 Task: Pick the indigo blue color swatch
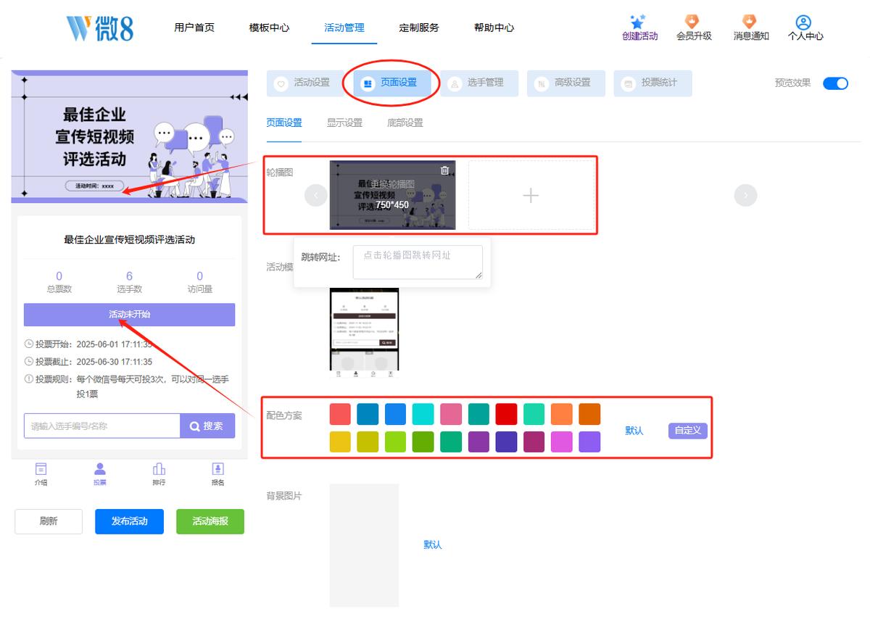[x=506, y=442]
